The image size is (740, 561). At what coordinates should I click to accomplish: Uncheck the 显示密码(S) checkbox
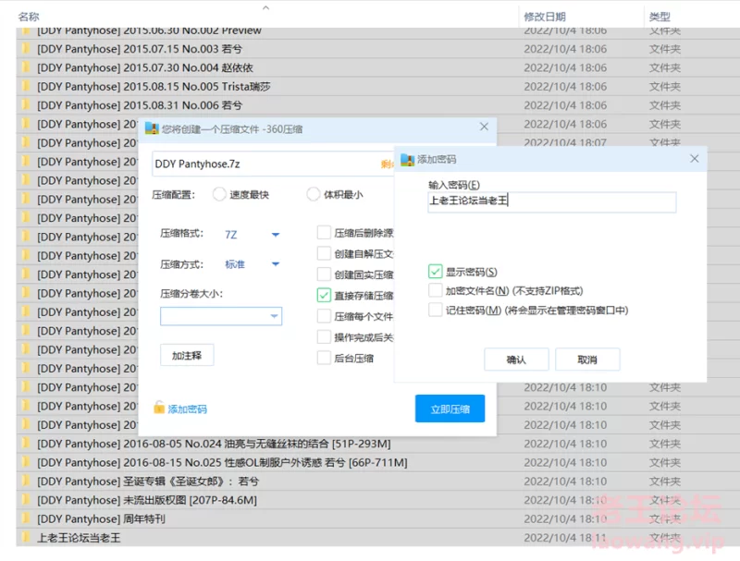coord(435,272)
